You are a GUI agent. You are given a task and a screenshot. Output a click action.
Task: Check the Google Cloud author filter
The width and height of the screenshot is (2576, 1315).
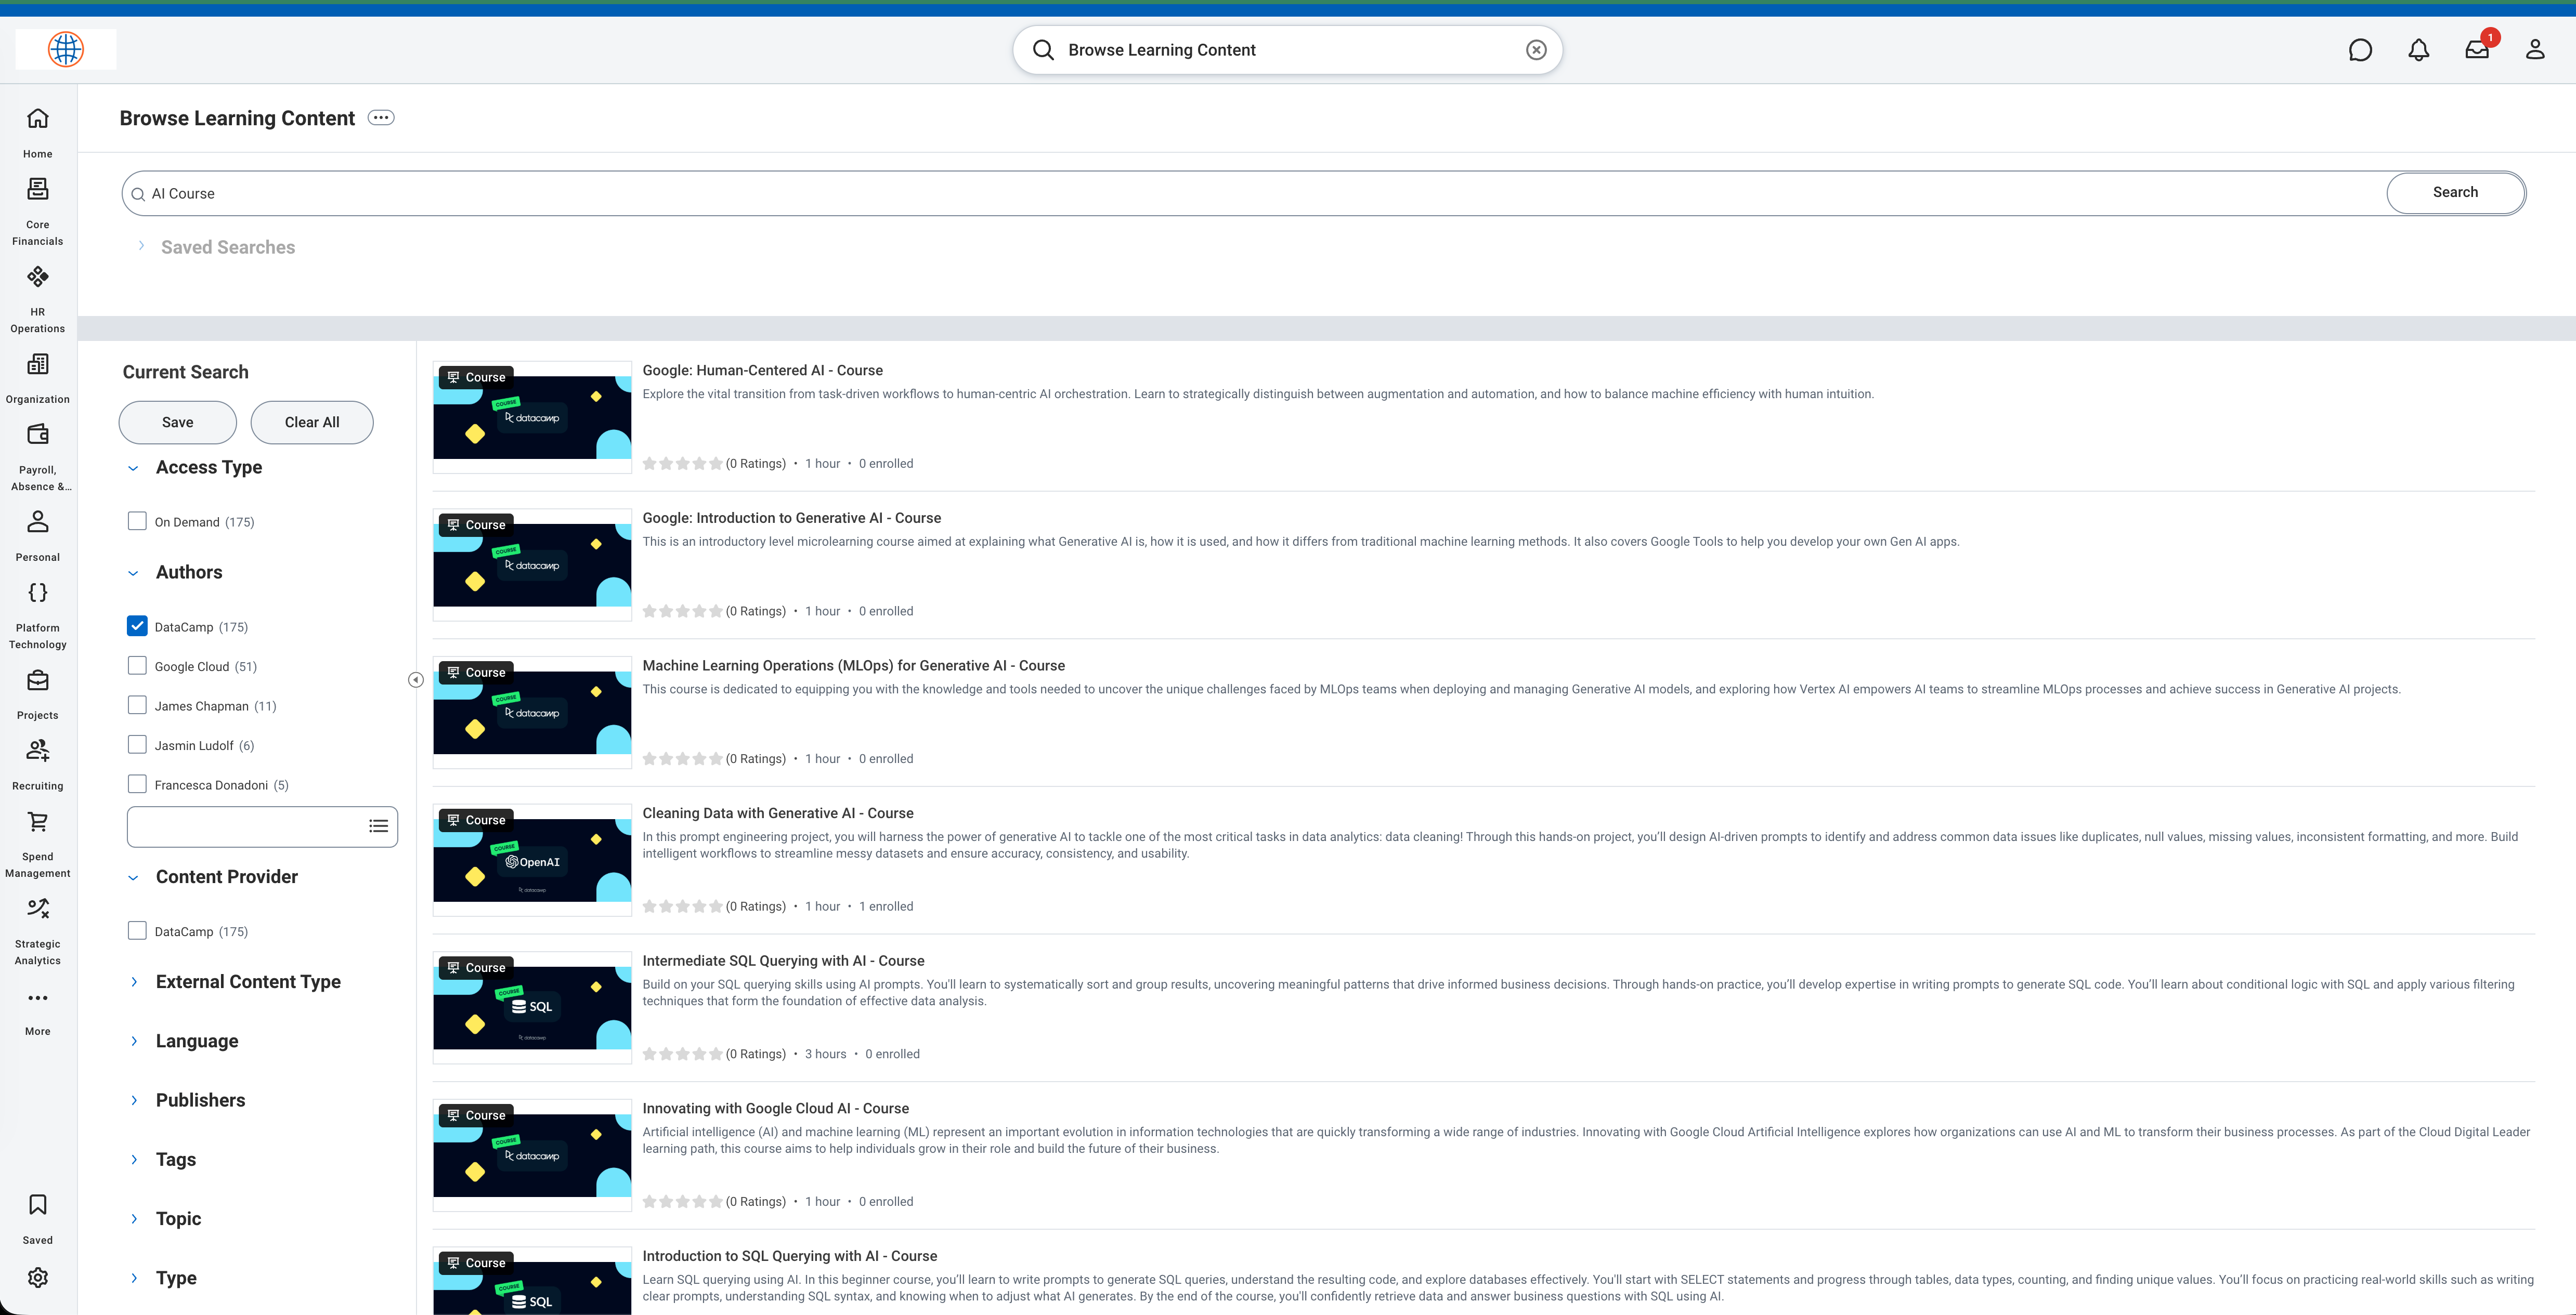(x=137, y=665)
